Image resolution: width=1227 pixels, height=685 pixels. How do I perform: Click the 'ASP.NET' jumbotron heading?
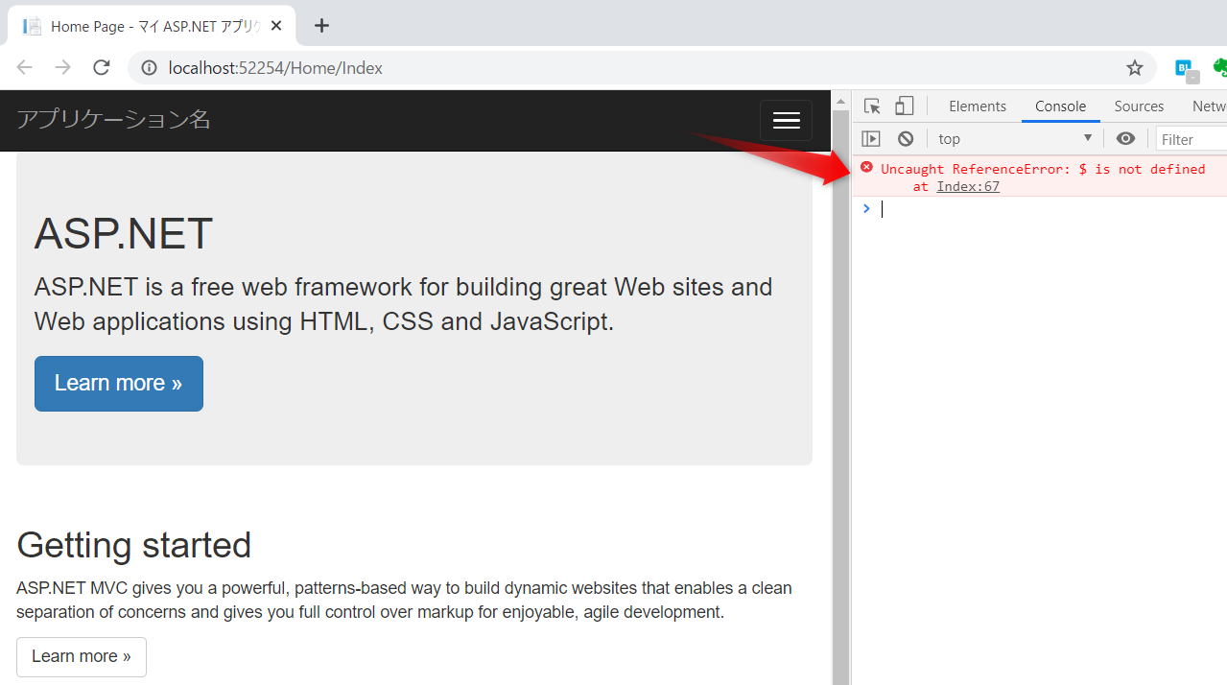124,234
